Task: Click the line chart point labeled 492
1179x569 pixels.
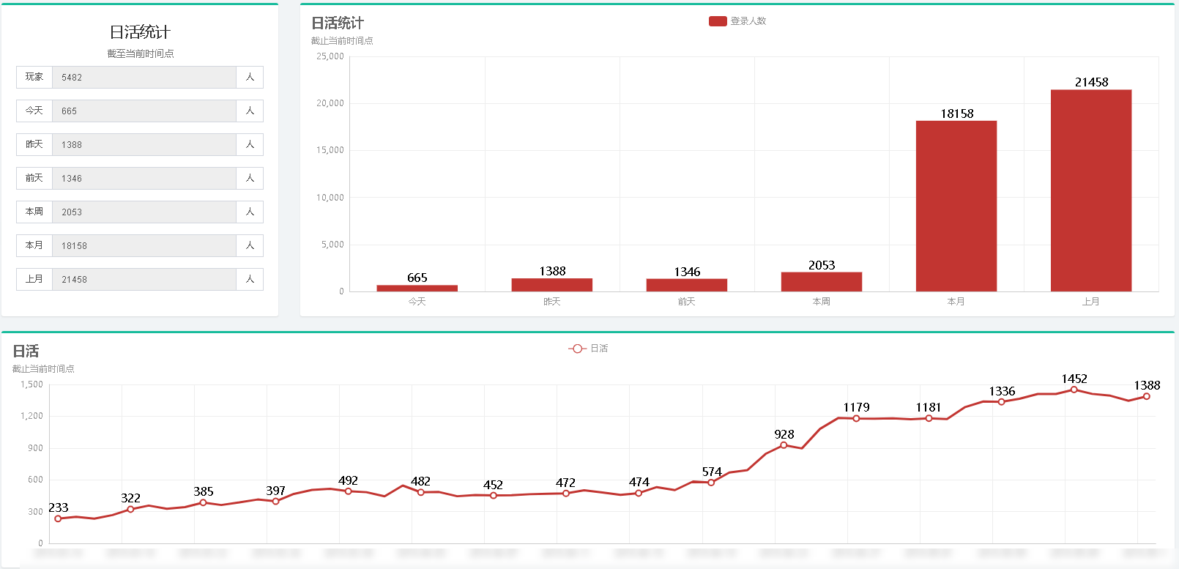Action: click(348, 491)
